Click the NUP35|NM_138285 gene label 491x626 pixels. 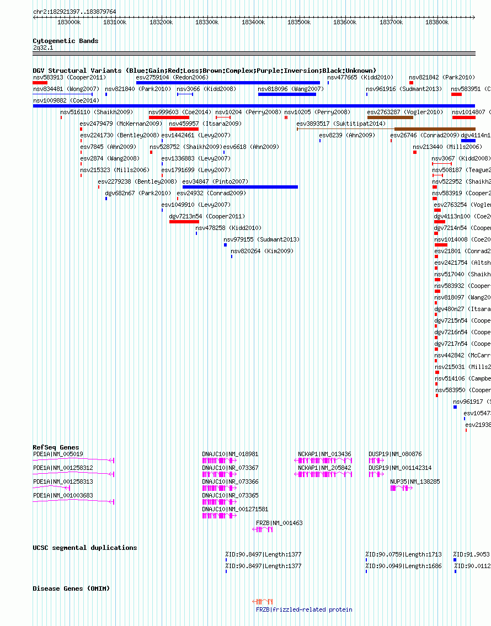[x=415, y=482]
